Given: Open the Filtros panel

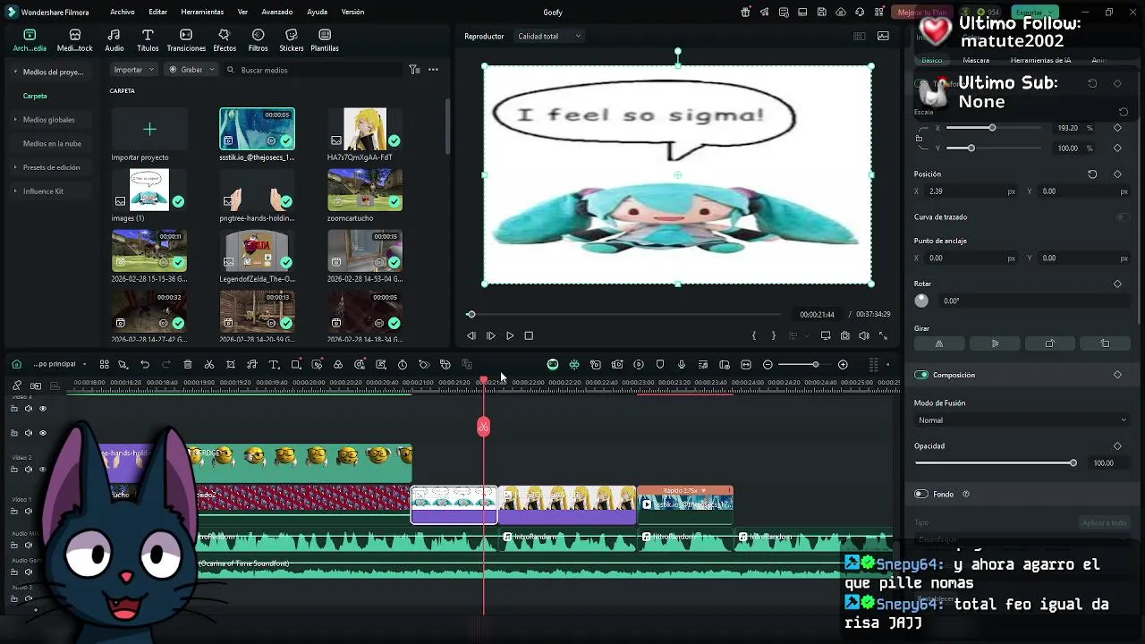Looking at the screenshot, I should click(x=258, y=39).
